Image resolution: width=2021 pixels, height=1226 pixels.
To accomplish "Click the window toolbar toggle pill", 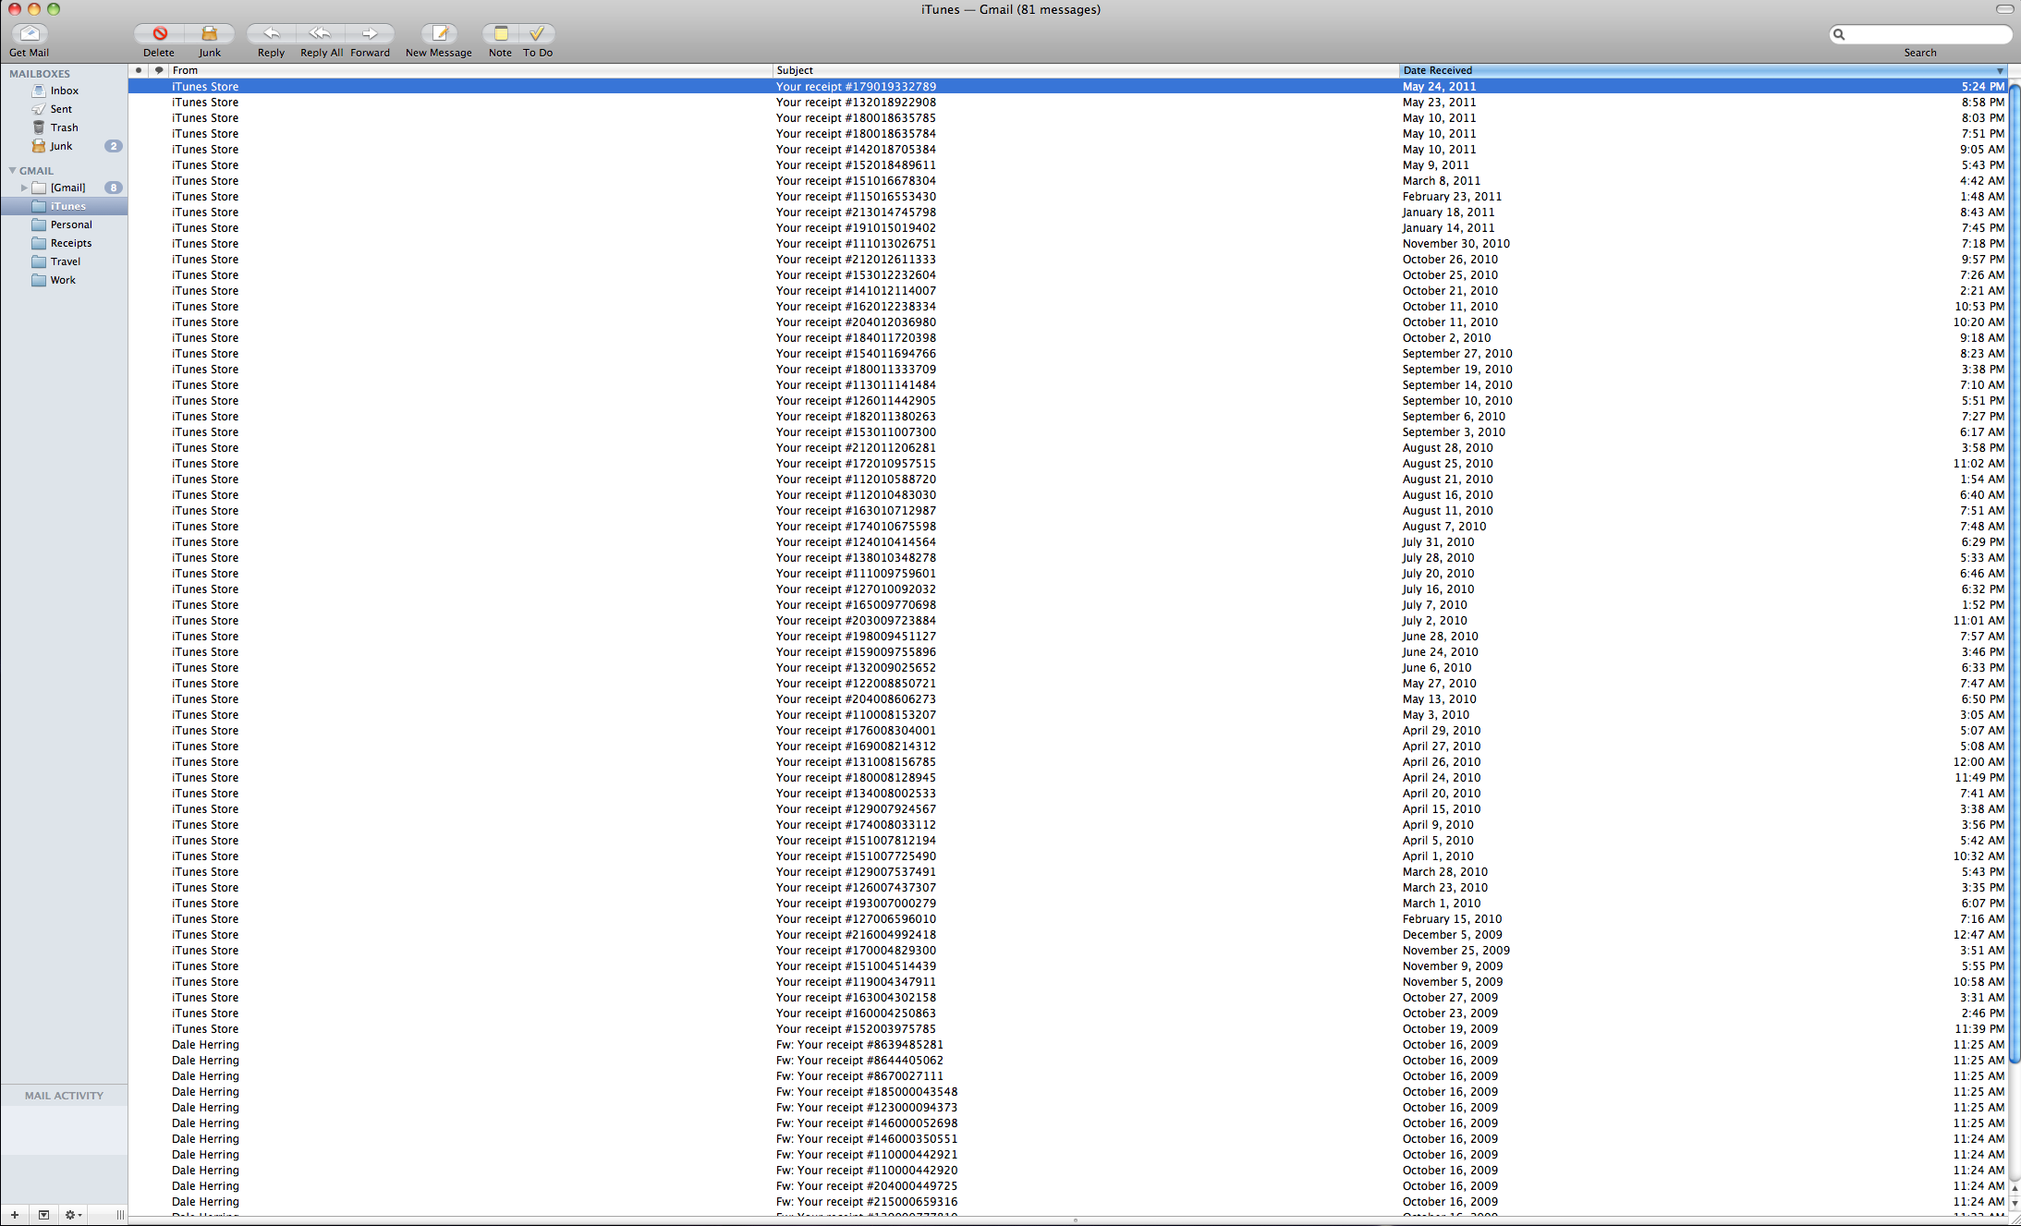I will tap(2004, 9).
